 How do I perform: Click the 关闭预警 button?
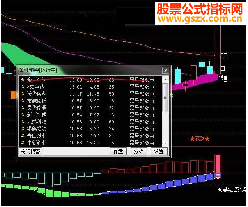click(30, 152)
